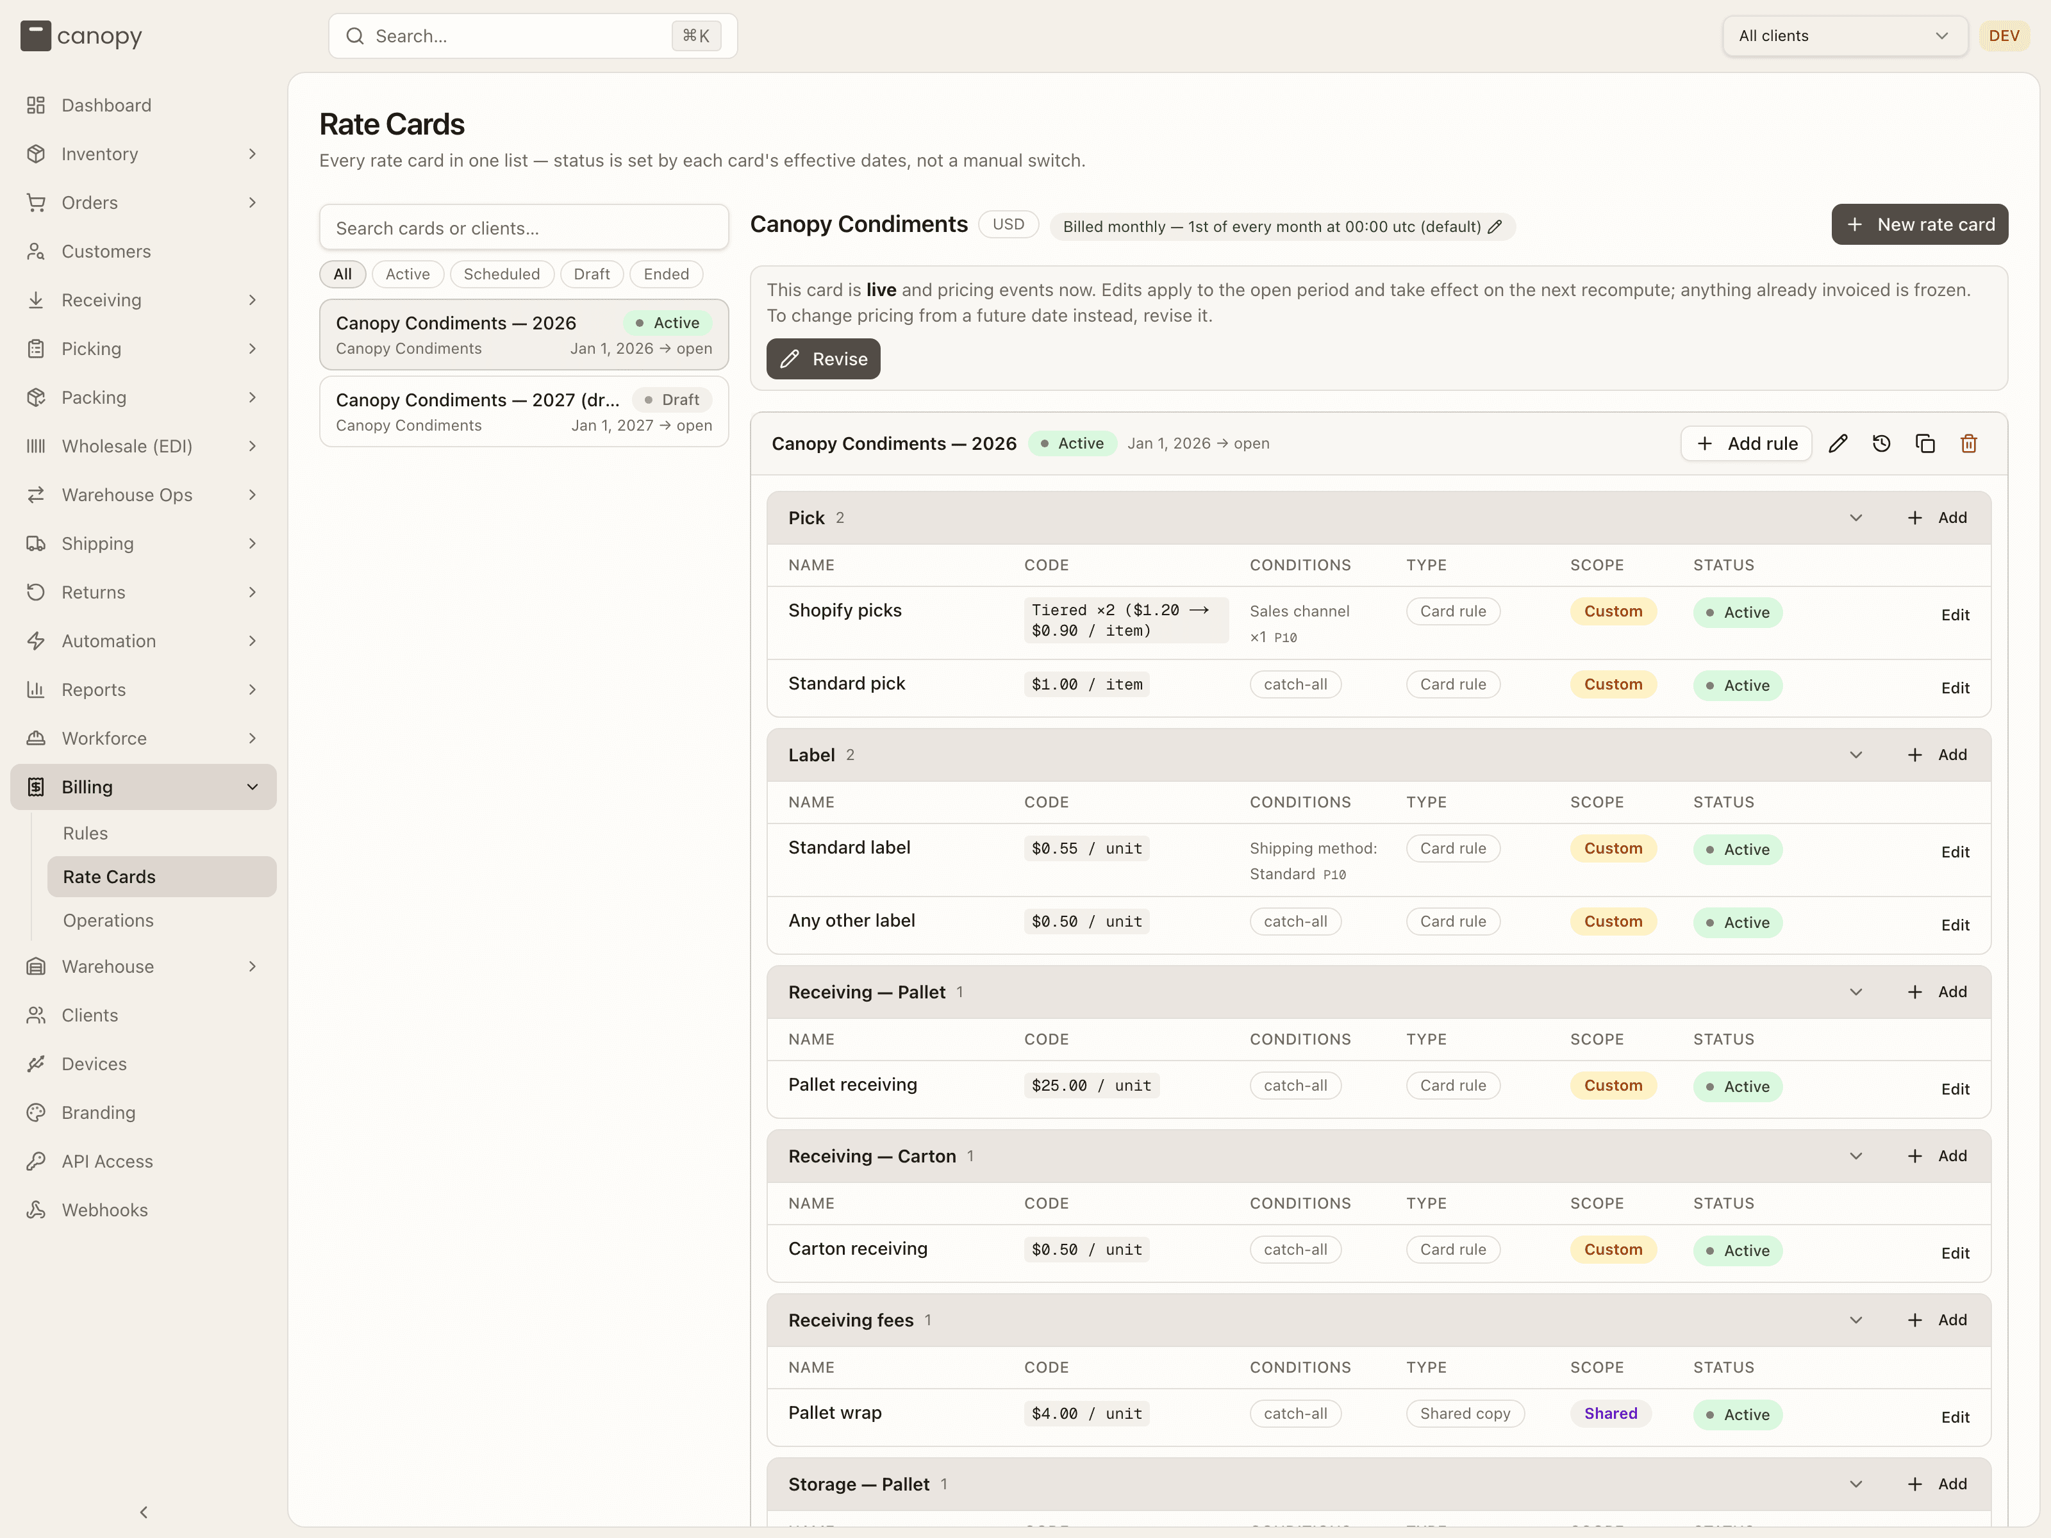Duplicate the rate card with copy icon
This screenshot has height=1538, width=2051.
click(1925, 444)
